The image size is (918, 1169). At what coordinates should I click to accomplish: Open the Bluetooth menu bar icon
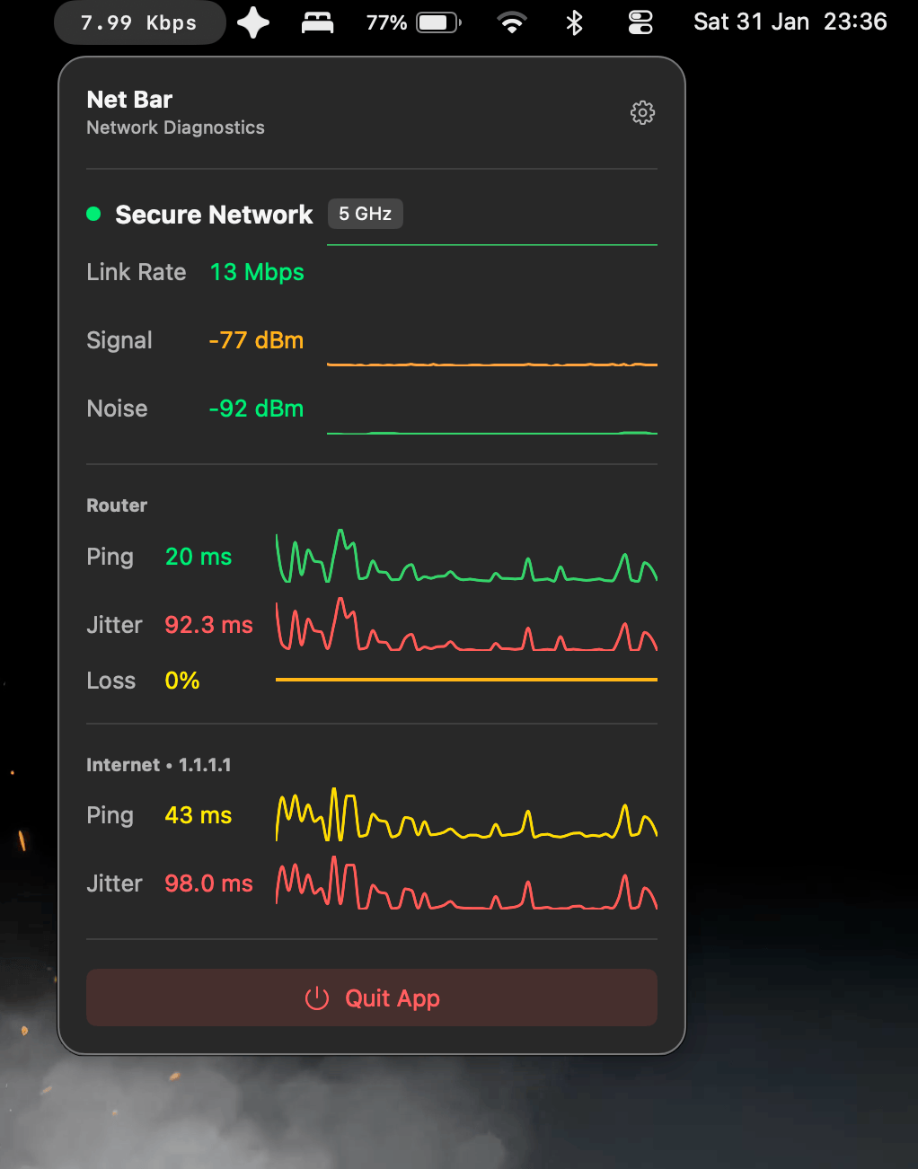coord(575,22)
